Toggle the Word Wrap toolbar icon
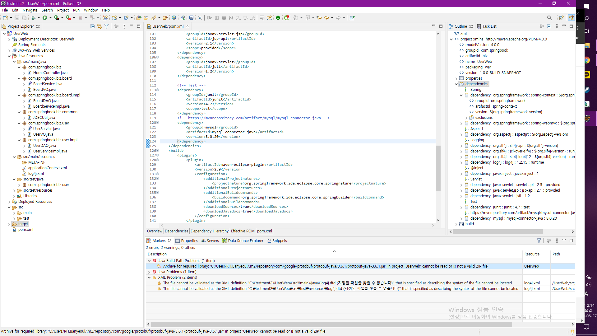Image resolution: width=597 pixels, height=336 pixels. pos(262,18)
